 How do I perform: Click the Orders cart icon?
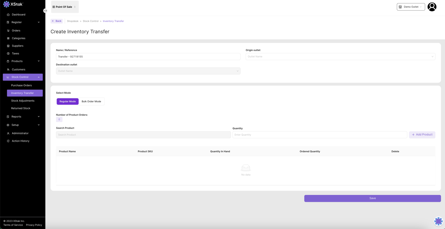8,30
